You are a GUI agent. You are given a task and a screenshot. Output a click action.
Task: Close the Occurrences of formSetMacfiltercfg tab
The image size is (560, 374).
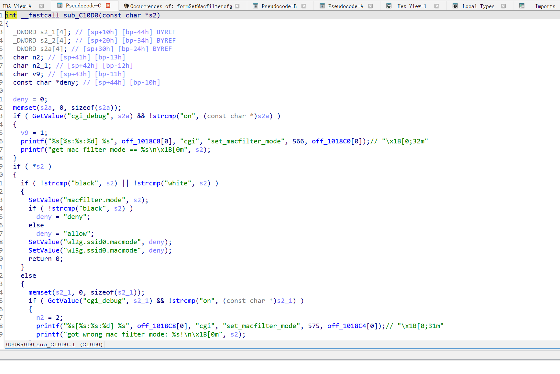tap(237, 6)
